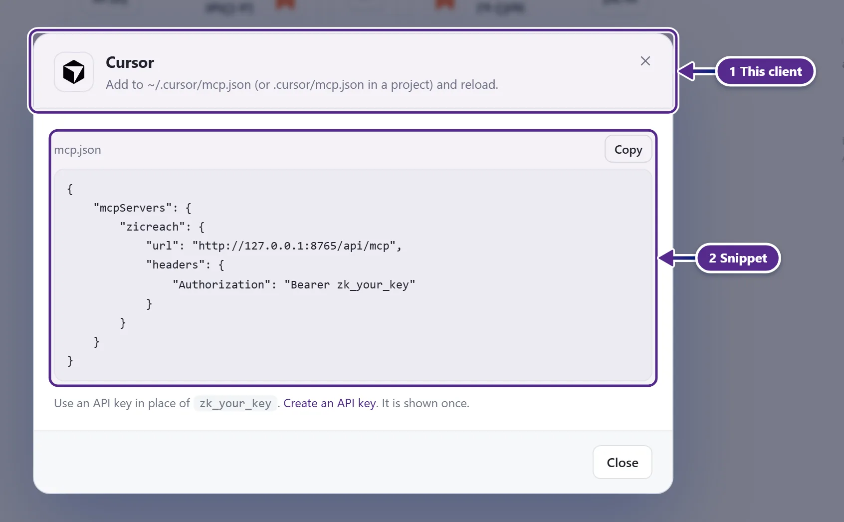The width and height of the screenshot is (844, 522).
Task: Close the dialog with the X icon
Action: 645,61
